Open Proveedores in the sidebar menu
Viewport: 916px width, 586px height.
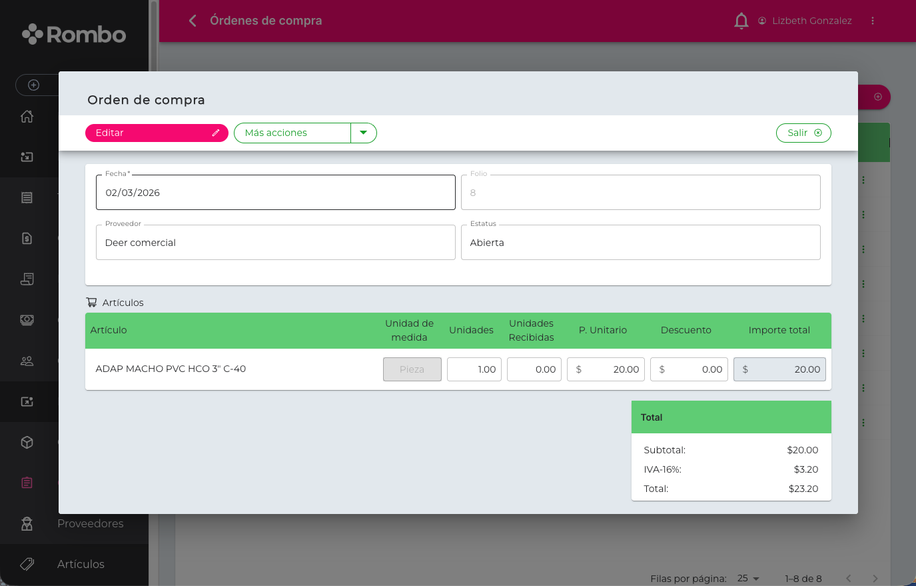point(90,523)
